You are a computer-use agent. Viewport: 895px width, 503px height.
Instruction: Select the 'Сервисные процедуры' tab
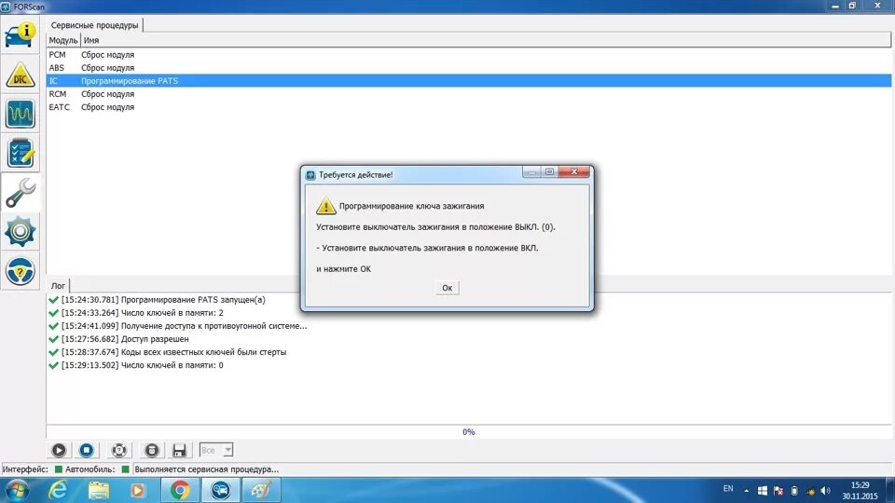click(x=95, y=25)
